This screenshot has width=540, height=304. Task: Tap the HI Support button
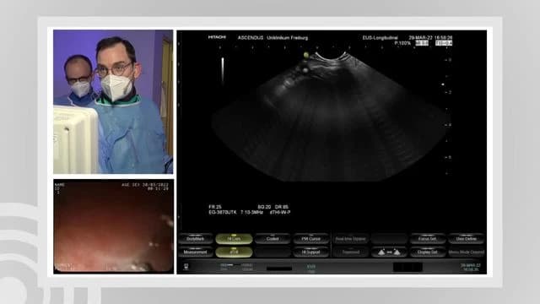click(311, 252)
